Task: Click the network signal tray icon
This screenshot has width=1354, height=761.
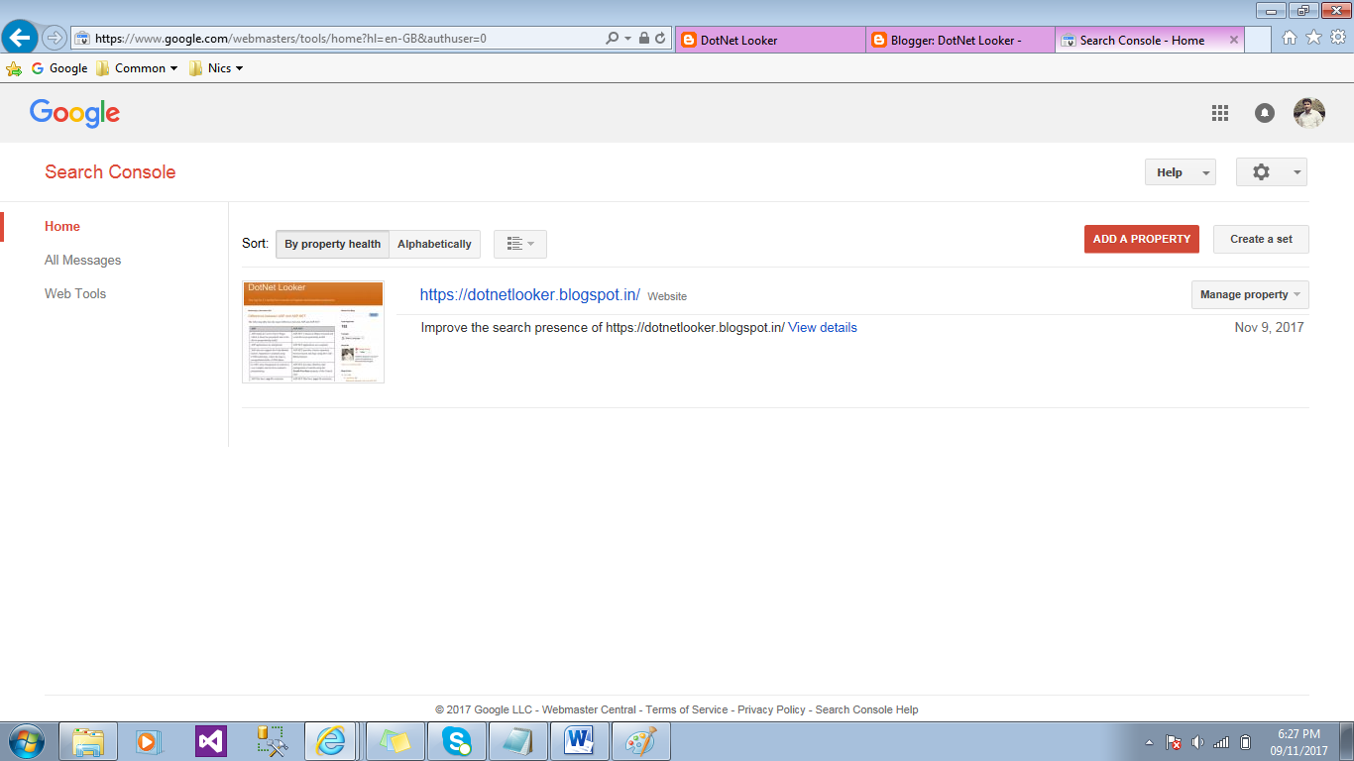Action: pyautogui.click(x=1221, y=742)
